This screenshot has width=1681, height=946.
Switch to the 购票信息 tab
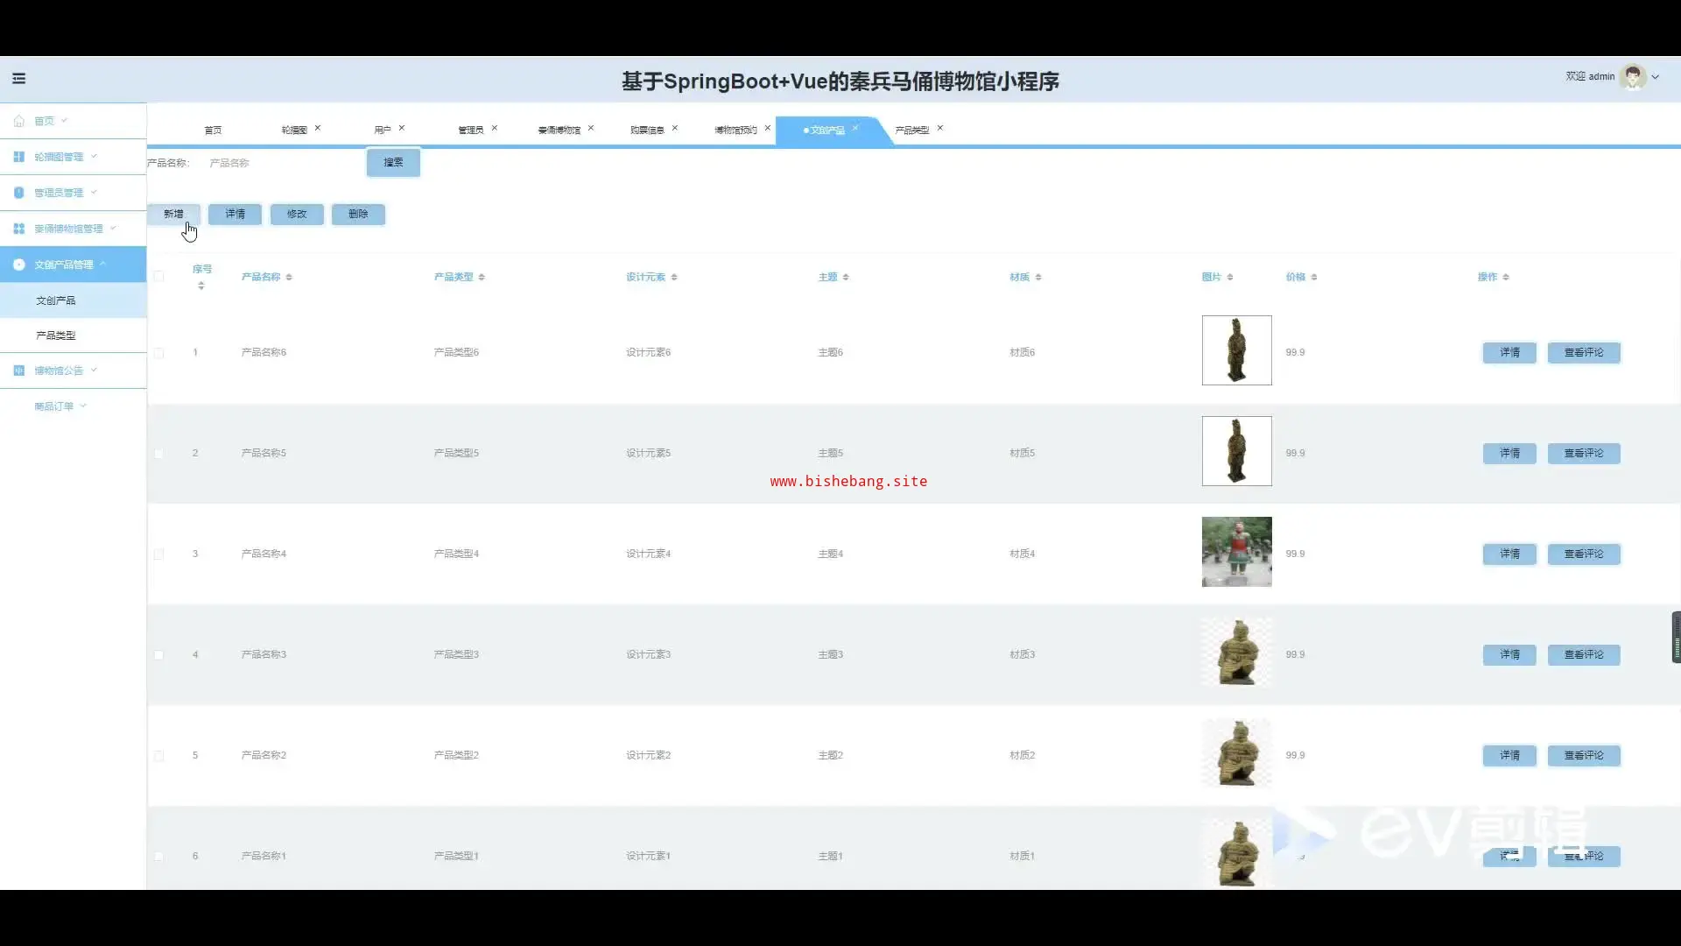click(647, 130)
